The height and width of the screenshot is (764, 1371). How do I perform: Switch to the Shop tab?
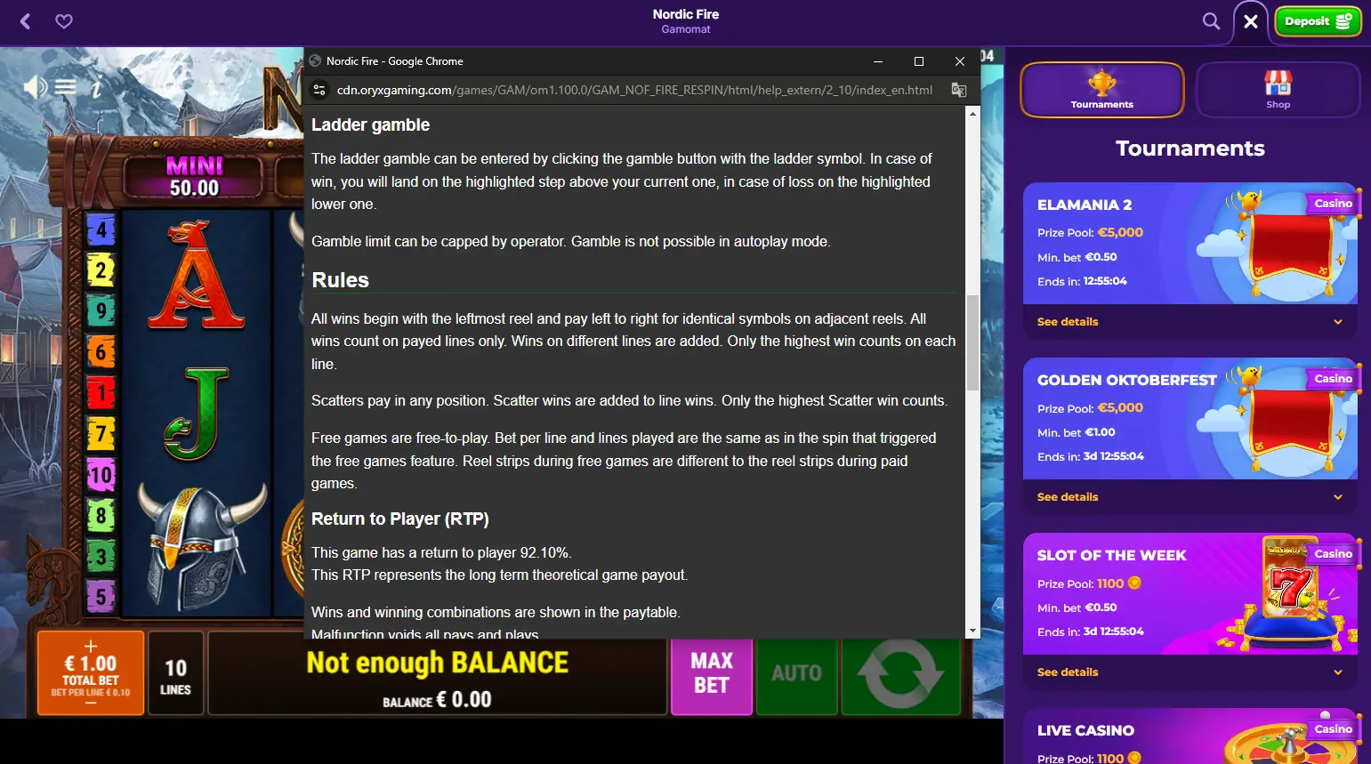coord(1278,90)
